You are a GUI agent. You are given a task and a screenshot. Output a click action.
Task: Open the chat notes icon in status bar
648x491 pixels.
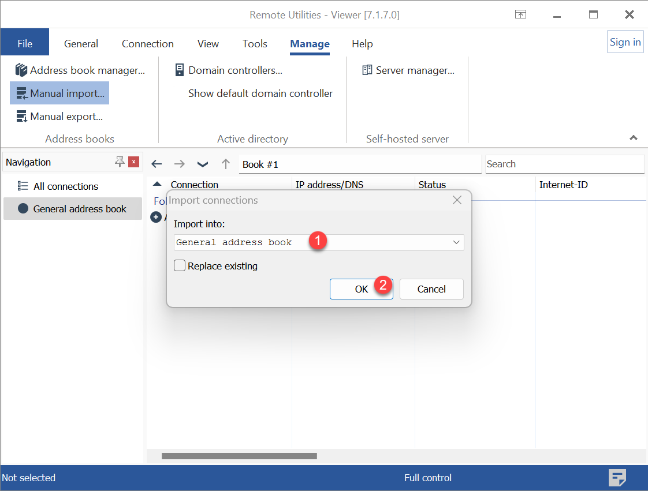(617, 478)
